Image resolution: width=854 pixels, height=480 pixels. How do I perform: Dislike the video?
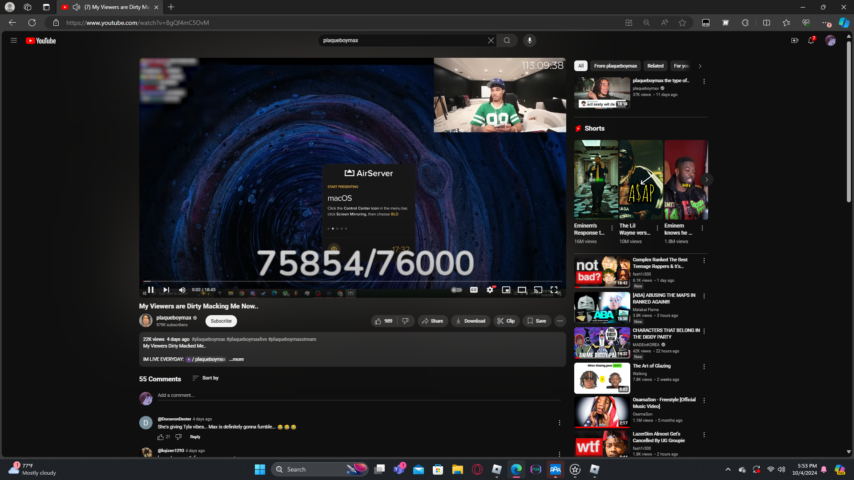[x=406, y=321]
